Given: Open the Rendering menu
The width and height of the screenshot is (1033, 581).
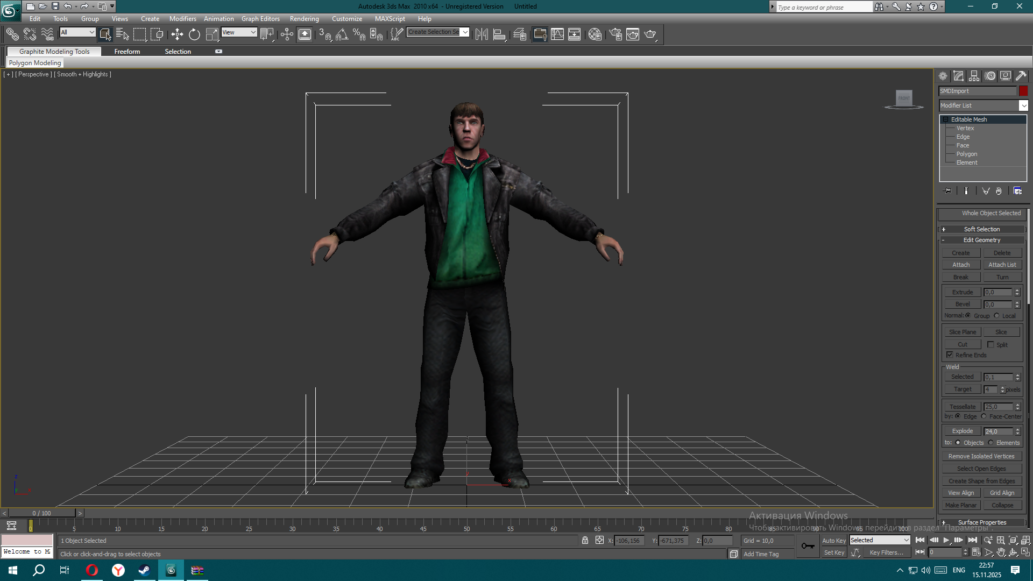Looking at the screenshot, I should [304, 19].
